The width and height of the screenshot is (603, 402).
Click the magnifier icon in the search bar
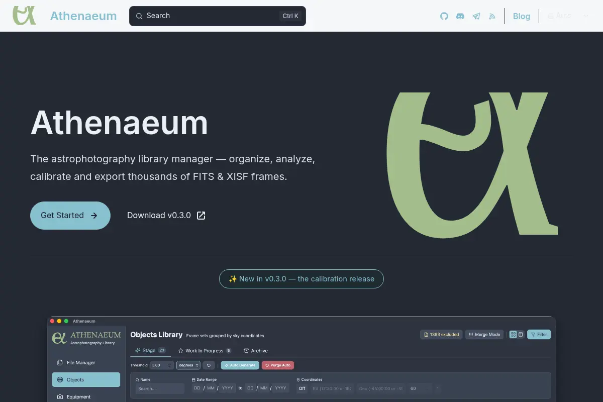(139, 16)
